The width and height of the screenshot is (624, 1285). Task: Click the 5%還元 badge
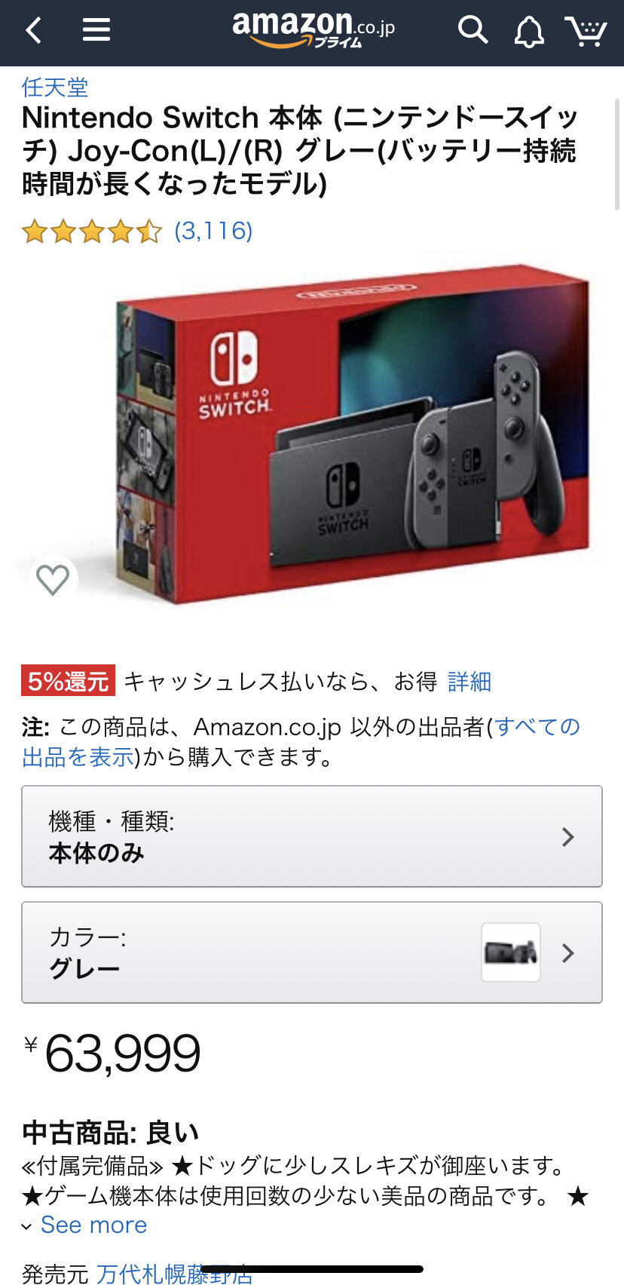click(68, 681)
